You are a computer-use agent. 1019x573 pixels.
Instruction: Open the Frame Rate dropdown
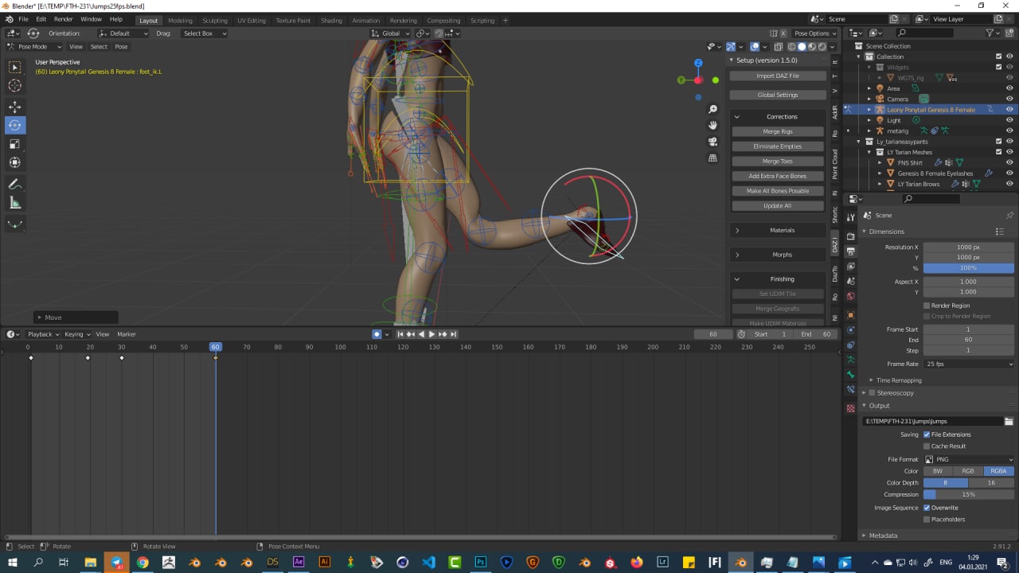(968, 364)
